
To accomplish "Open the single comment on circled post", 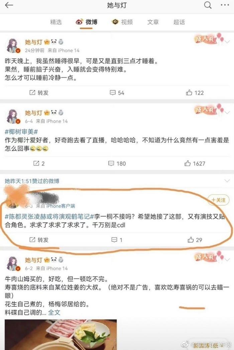I will pyautogui.click(x=117, y=240).
